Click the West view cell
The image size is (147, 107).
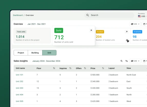pos(129,101)
